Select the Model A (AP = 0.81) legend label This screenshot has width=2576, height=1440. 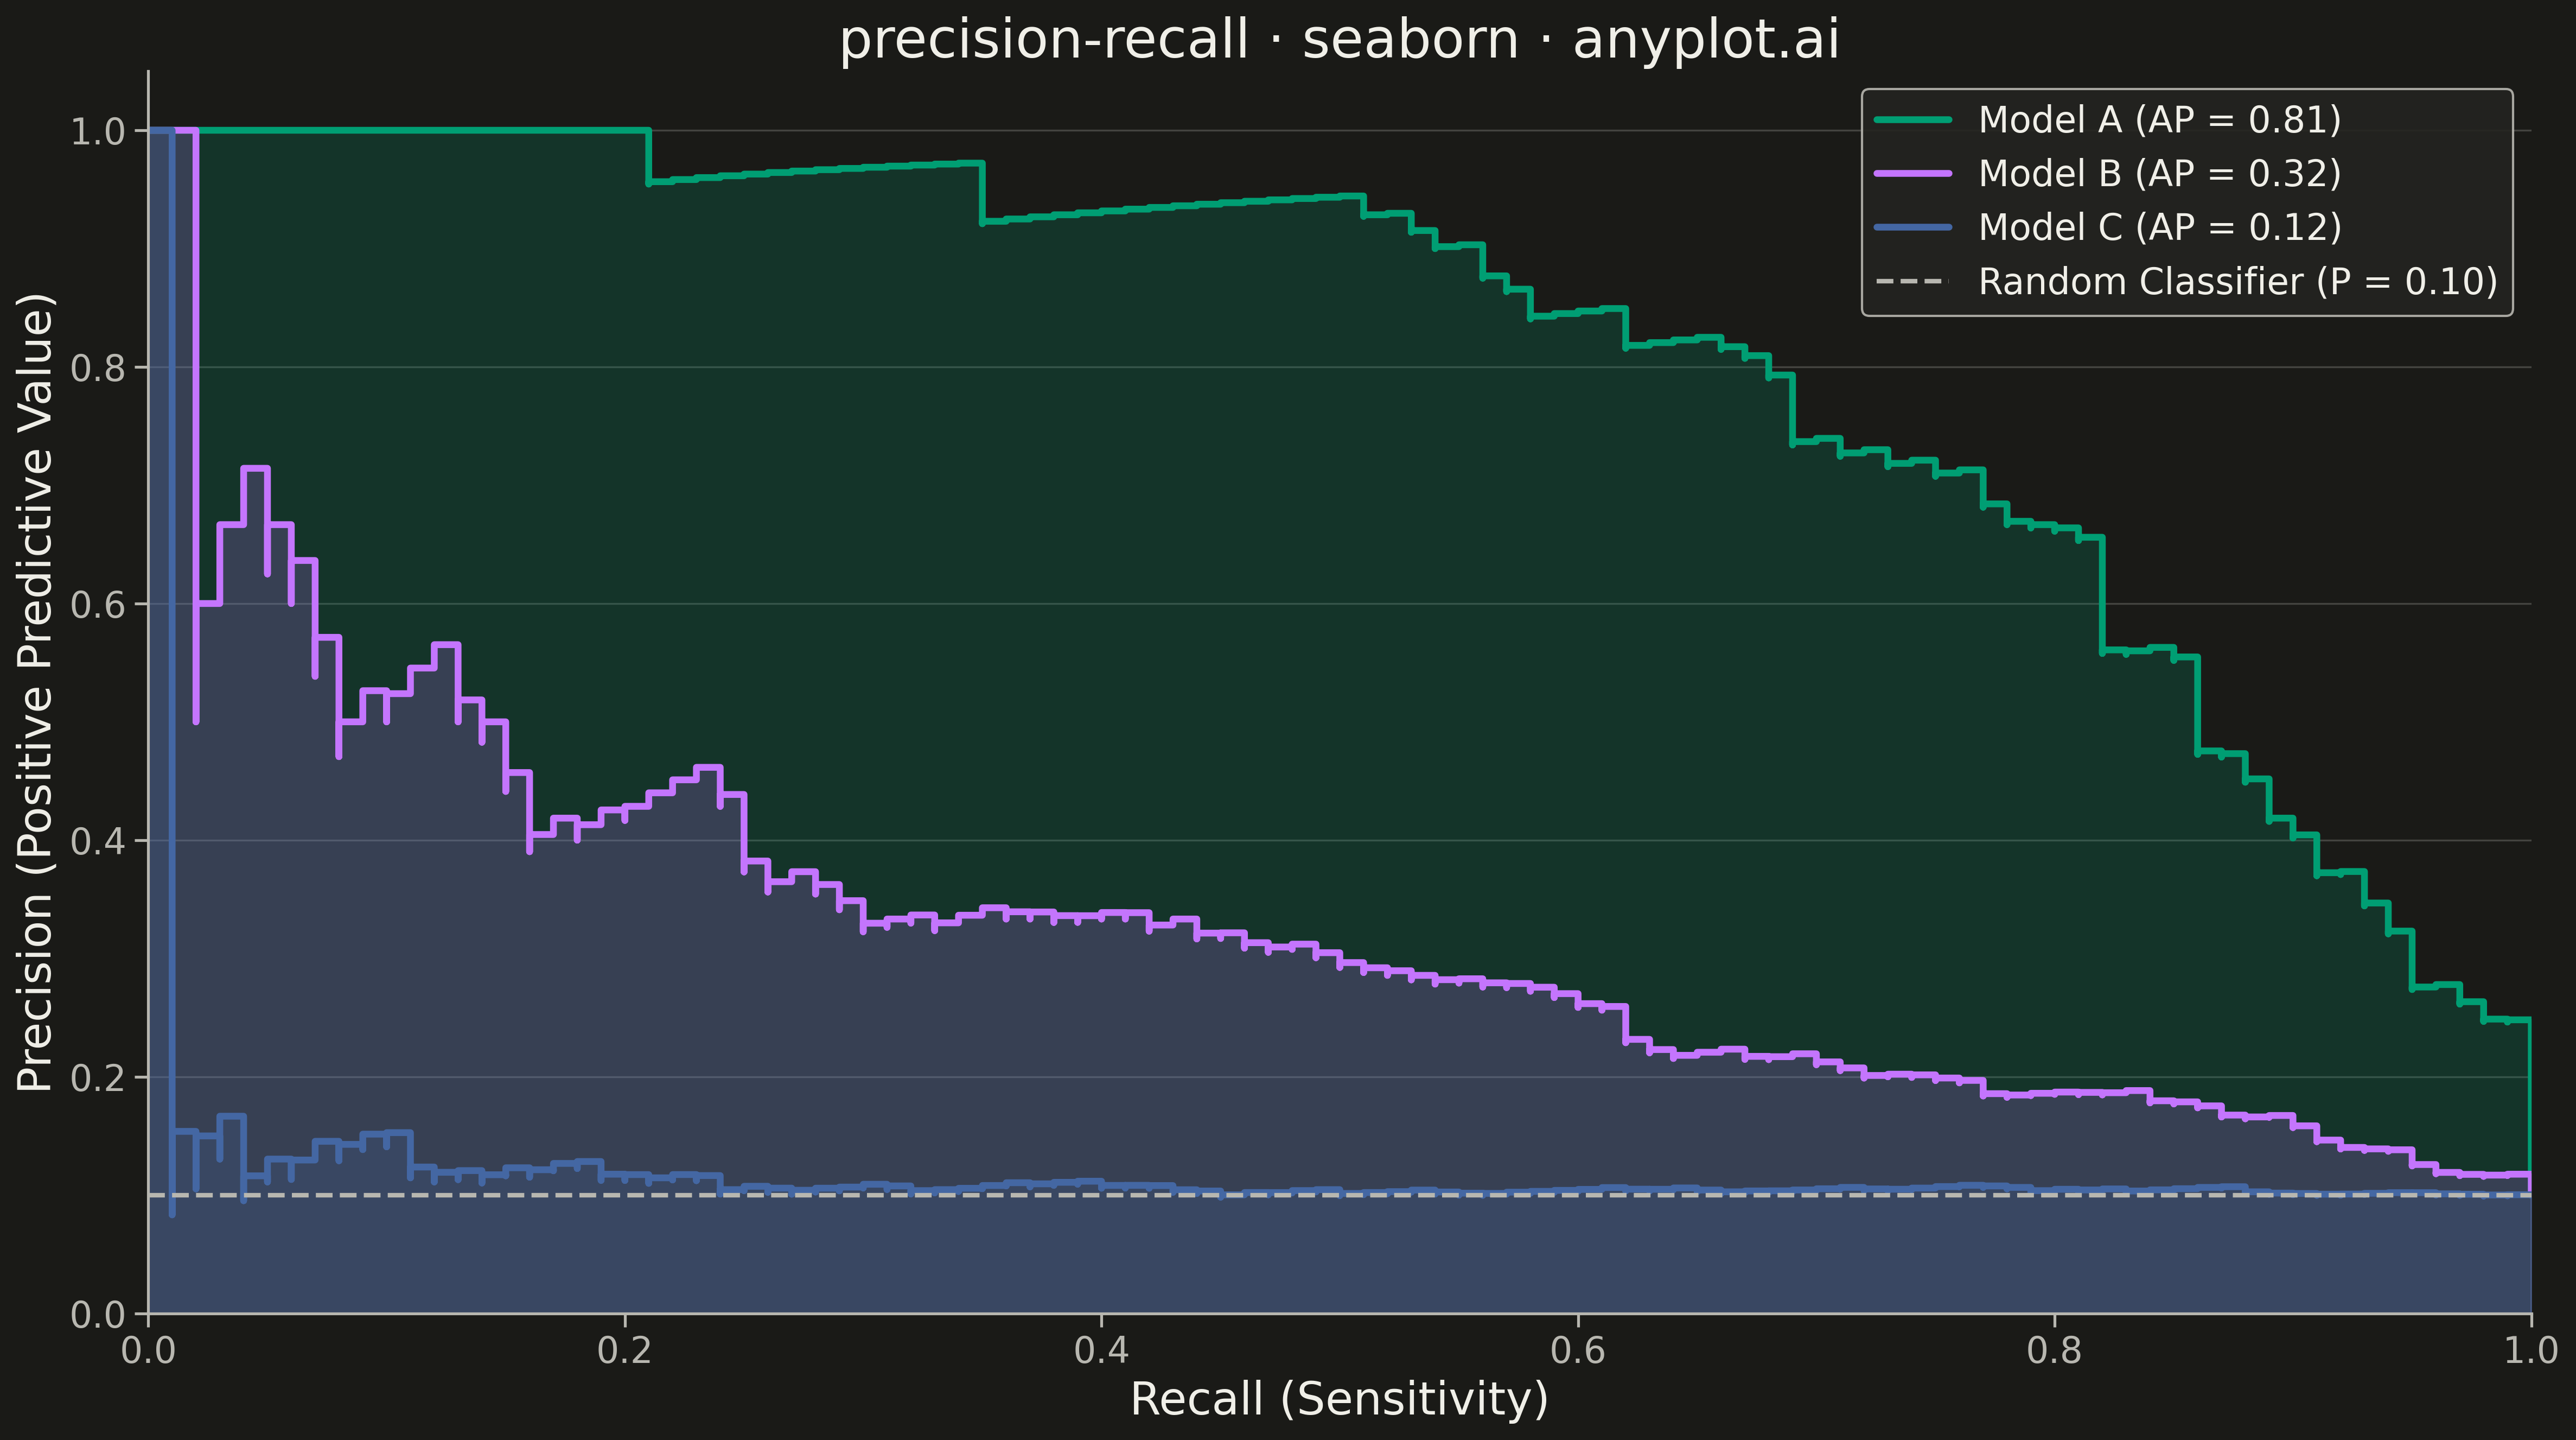(x=2160, y=120)
